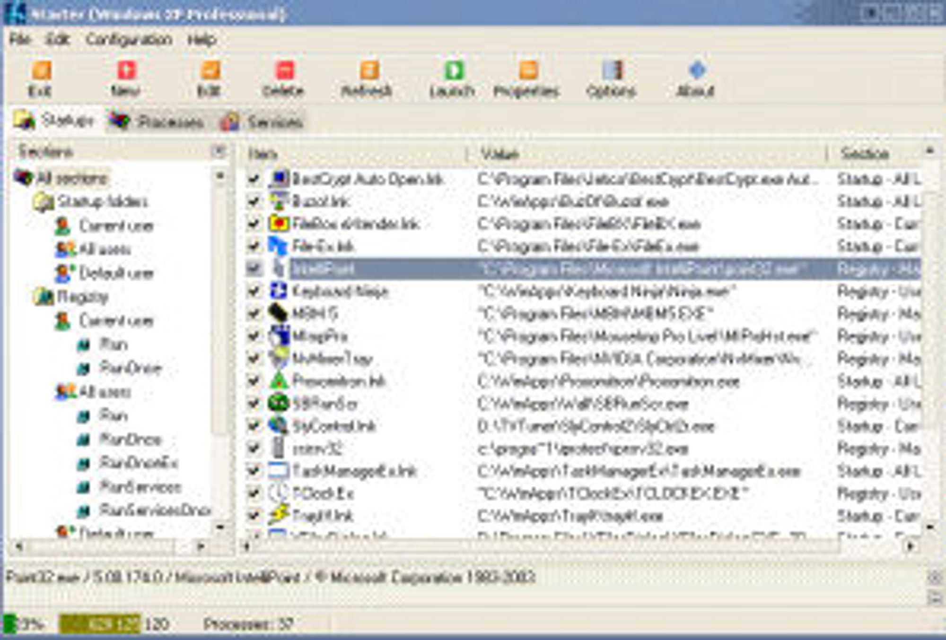Click the Launch toolbar icon
The image size is (946, 640).
pyautogui.click(x=454, y=71)
